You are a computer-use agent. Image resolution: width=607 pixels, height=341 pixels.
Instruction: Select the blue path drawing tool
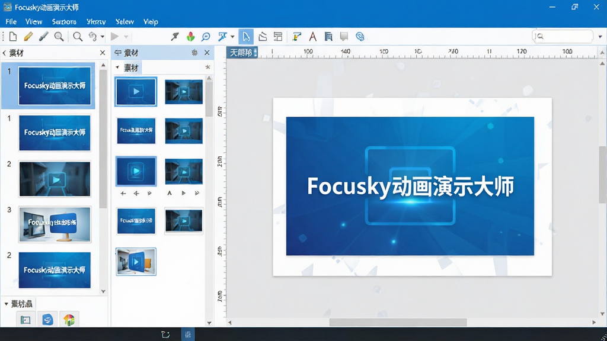pos(222,36)
